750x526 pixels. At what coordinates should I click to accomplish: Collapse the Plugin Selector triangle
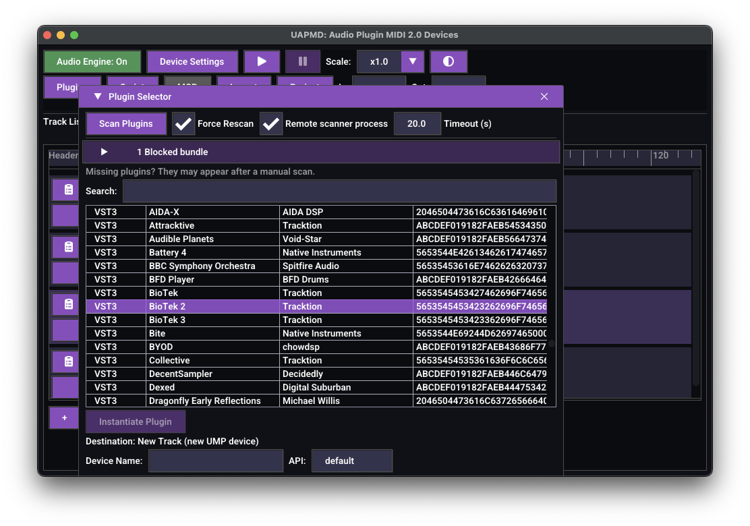98,96
